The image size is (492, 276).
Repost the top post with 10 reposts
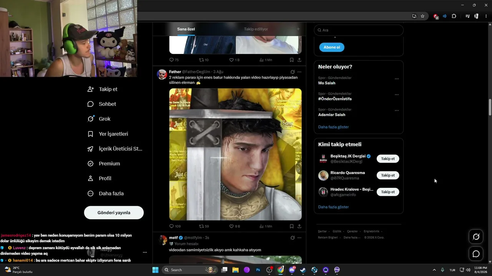point(204,60)
